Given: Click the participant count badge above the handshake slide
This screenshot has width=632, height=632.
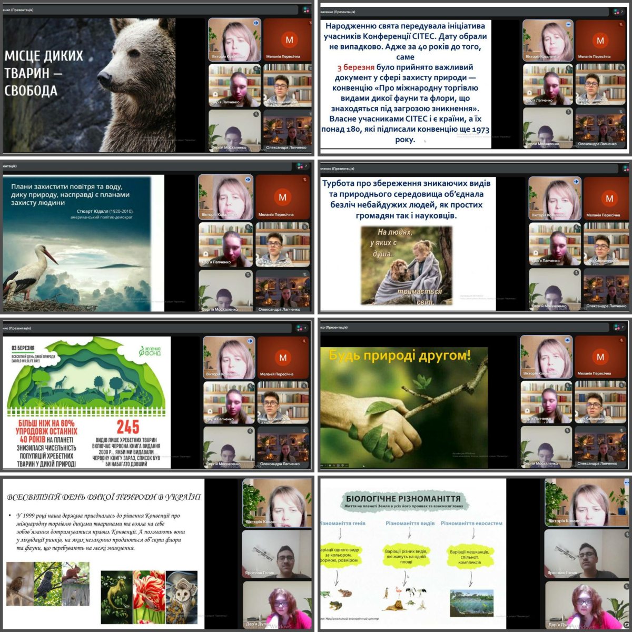Looking at the screenshot, I should click(x=618, y=327).
